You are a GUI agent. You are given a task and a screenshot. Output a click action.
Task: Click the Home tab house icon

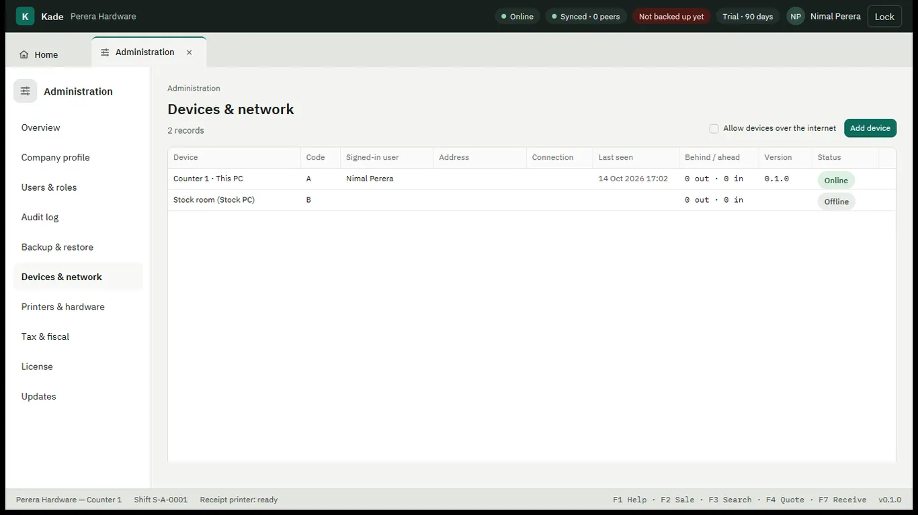(24, 54)
